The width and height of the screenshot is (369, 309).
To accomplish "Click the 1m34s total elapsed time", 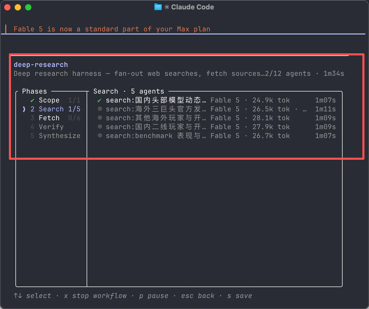I will point(334,73).
